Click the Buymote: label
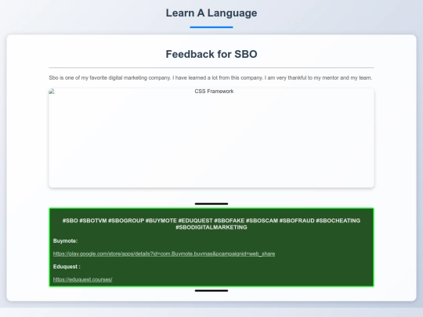Screen dimensions: 423x317 tap(65, 241)
